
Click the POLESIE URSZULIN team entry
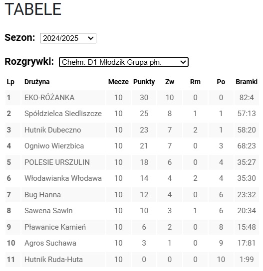tap(57, 162)
